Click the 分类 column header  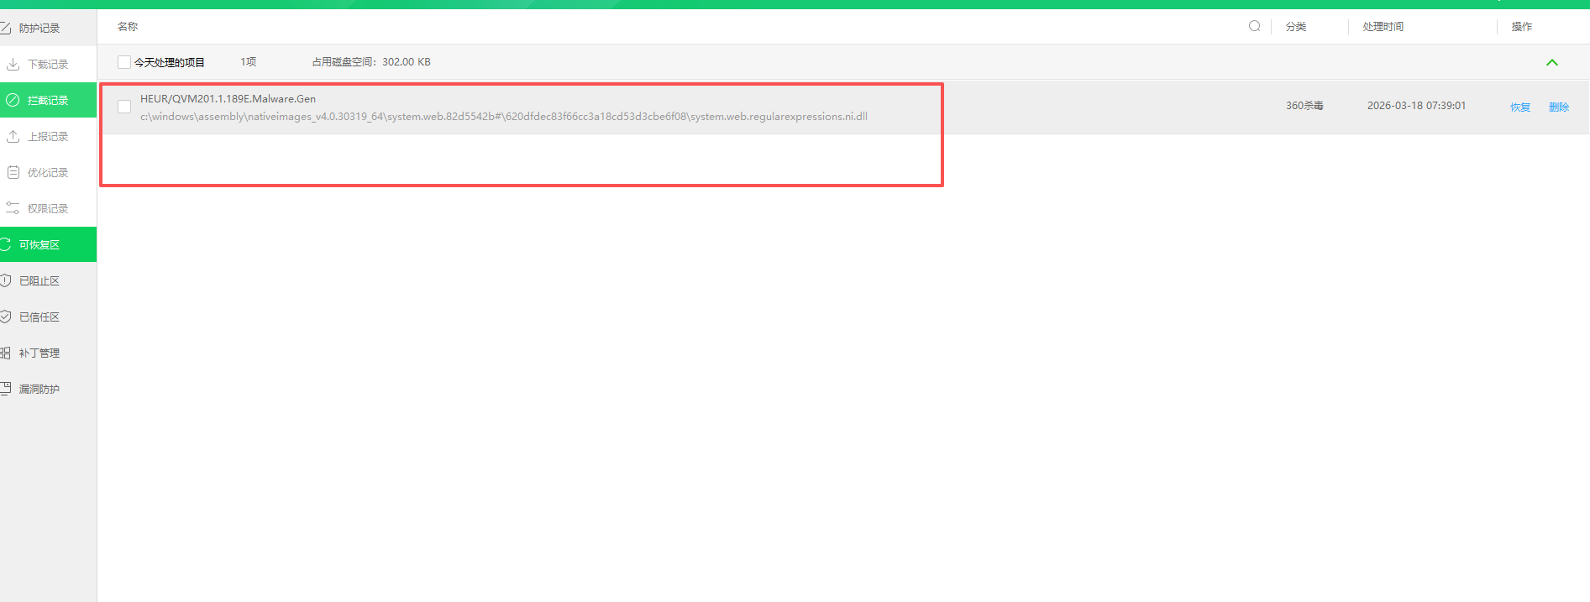click(1296, 27)
